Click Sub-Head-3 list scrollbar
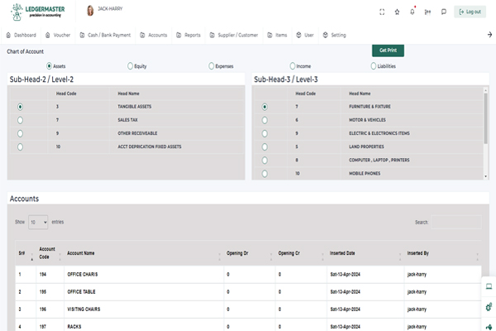This screenshot has width=496, height=331. (486, 118)
